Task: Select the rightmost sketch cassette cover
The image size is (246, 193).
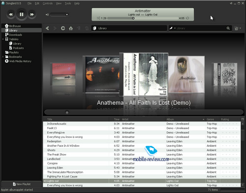Action: [x=224, y=75]
